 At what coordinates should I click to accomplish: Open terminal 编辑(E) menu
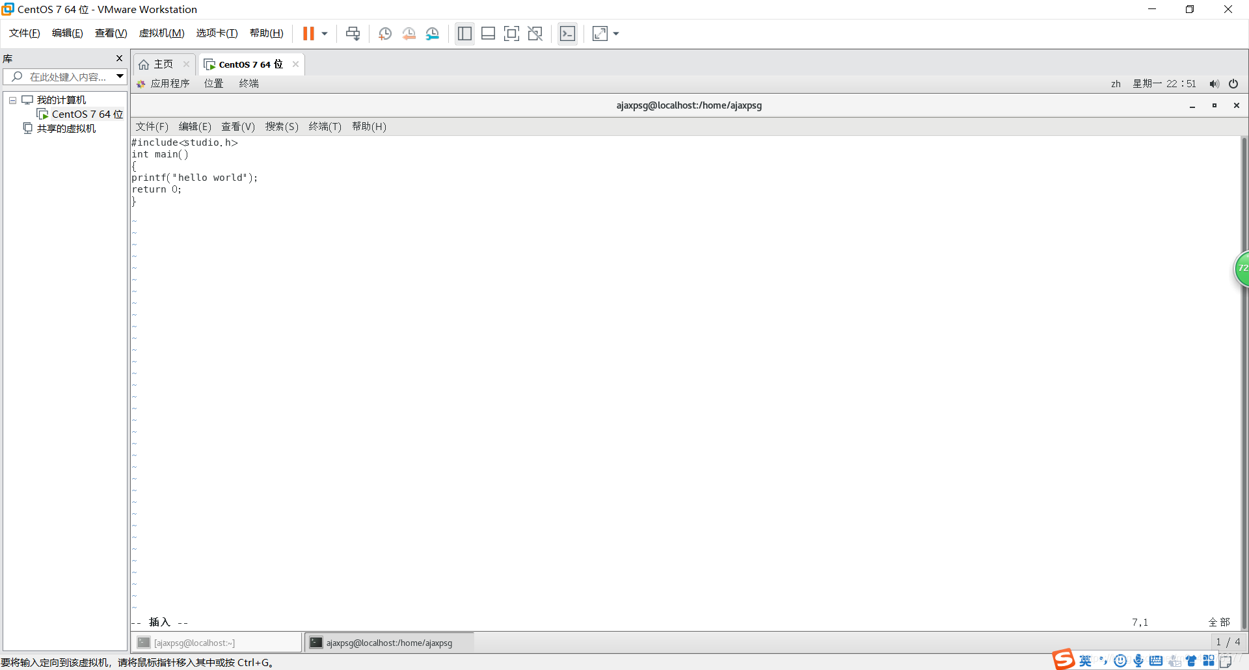coord(195,127)
